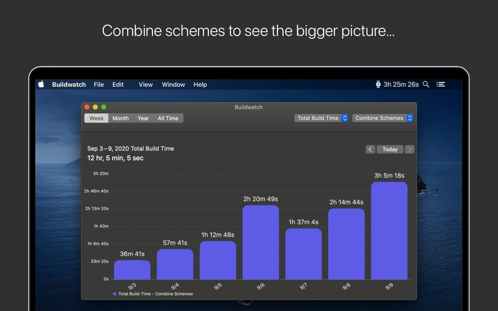Click the 9/9 bar showing 3h 5m 18s
The width and height of the screenshot is (498, 311).
(x=389, y=230)
